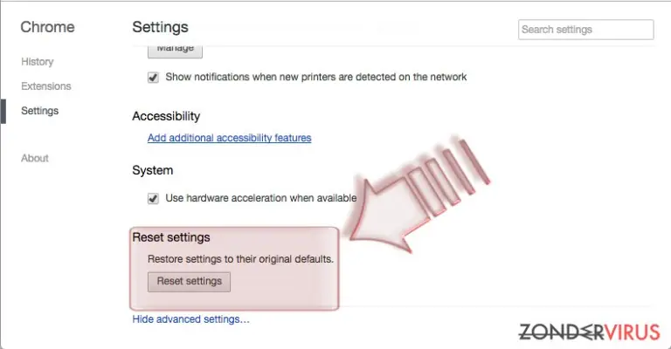Click the Search settings field

(586, 30)
